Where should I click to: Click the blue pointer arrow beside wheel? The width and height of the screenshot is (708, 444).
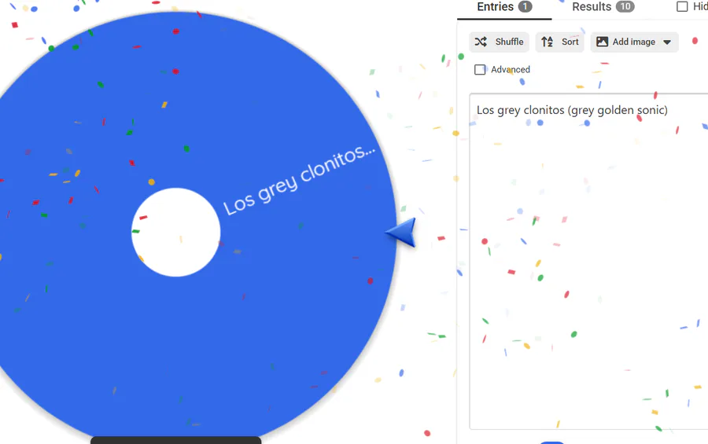point(402,232)
